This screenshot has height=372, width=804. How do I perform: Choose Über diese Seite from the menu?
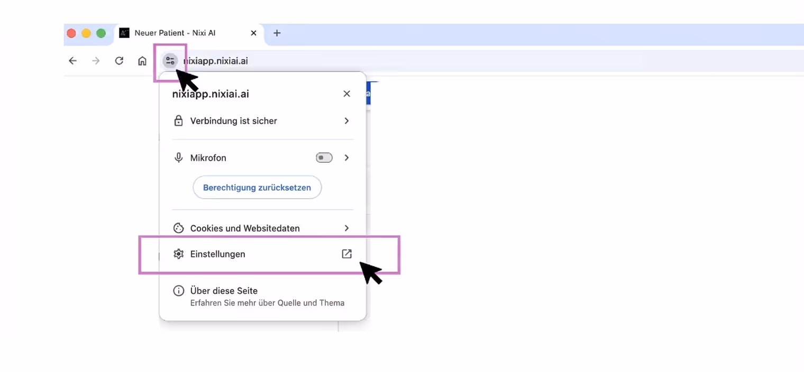[x=224, y=290]
